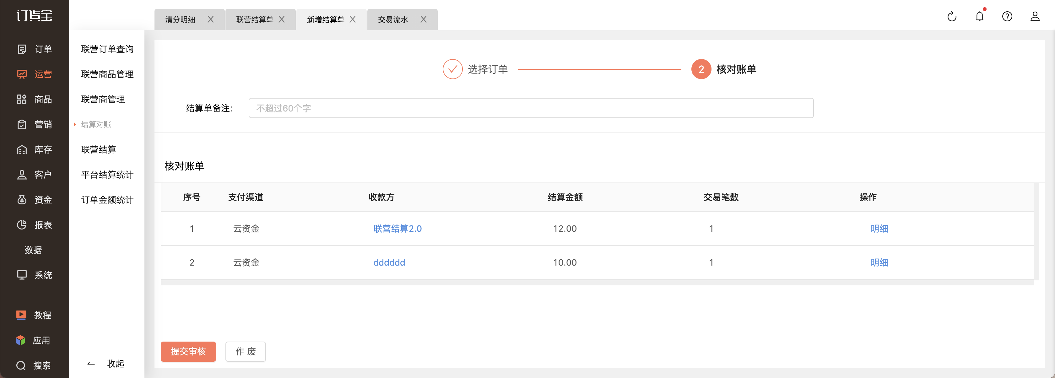The width and height of the screenshot is (1055, 378).
Task: View 明细 for the dddddd row
Action: click(x=879, y=262)
